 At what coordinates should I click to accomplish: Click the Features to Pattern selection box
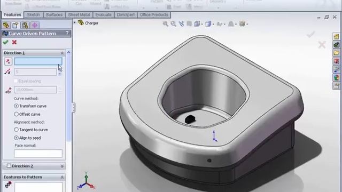coord(38,187)
